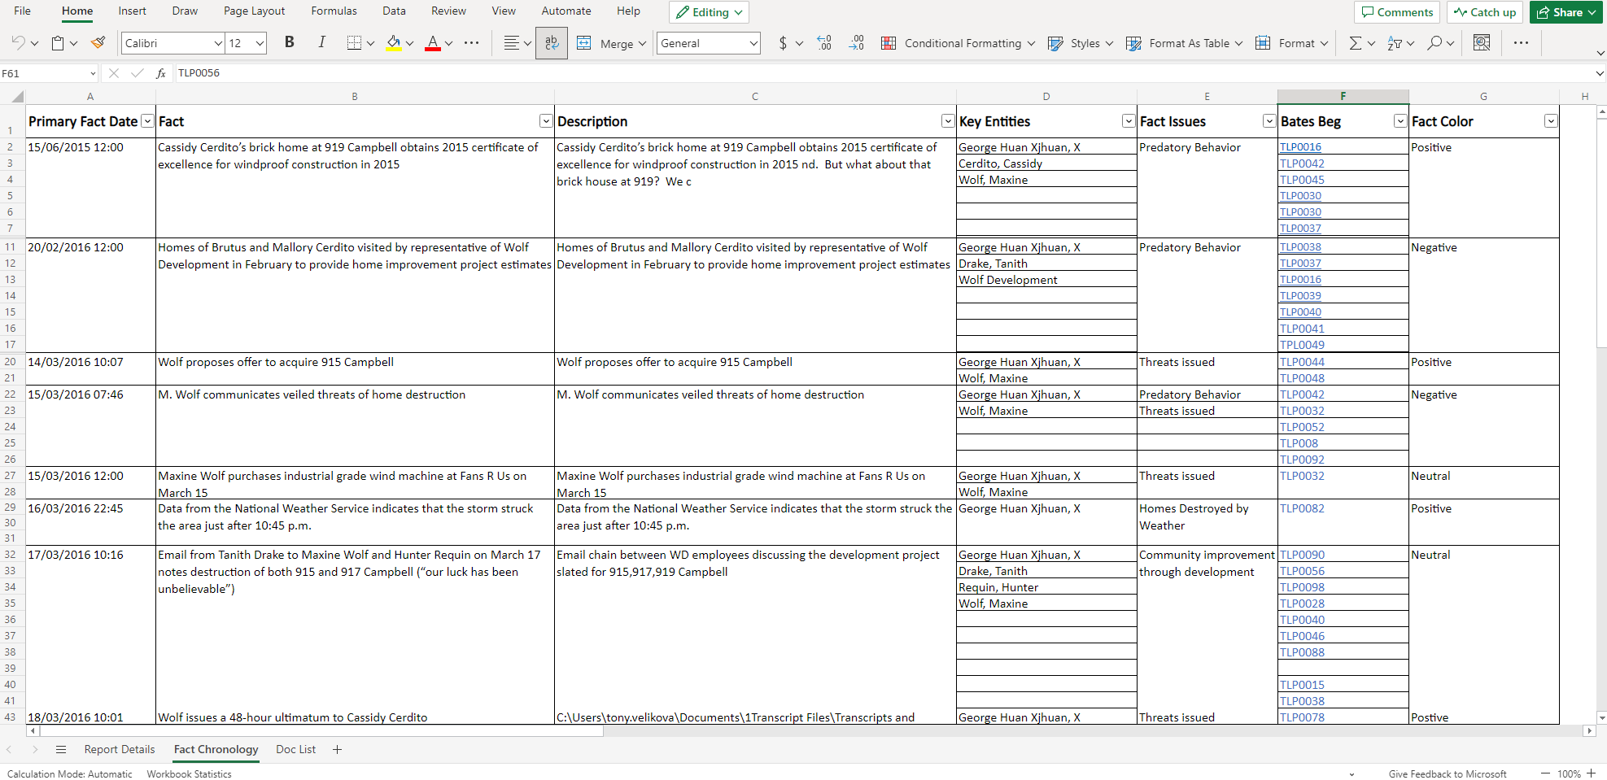This screenshot has width=1607, height=780.
Task: Click Find and Select magnifier
Action: pyautogui.click(x=1435, y=43)
